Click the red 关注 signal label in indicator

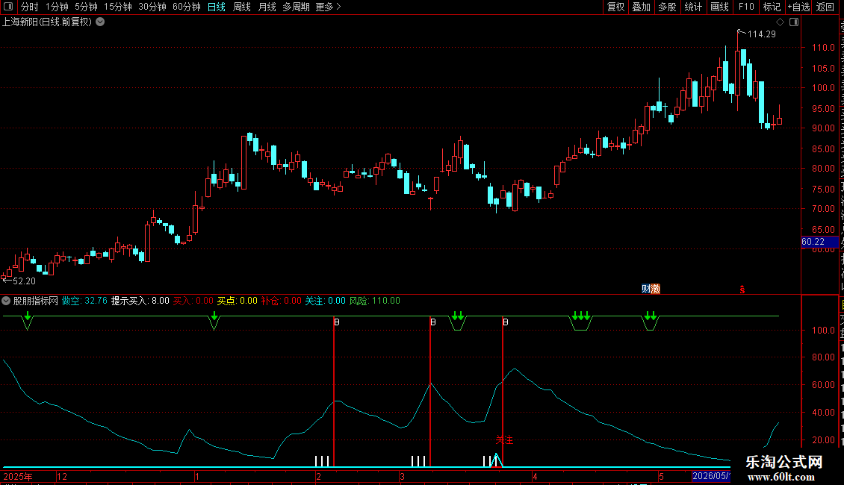pos(504,439)
